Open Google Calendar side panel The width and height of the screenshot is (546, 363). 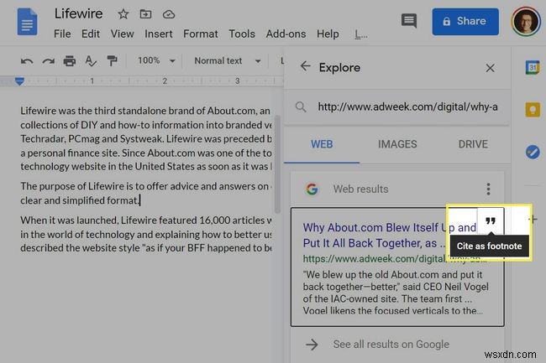pos(533,67)
